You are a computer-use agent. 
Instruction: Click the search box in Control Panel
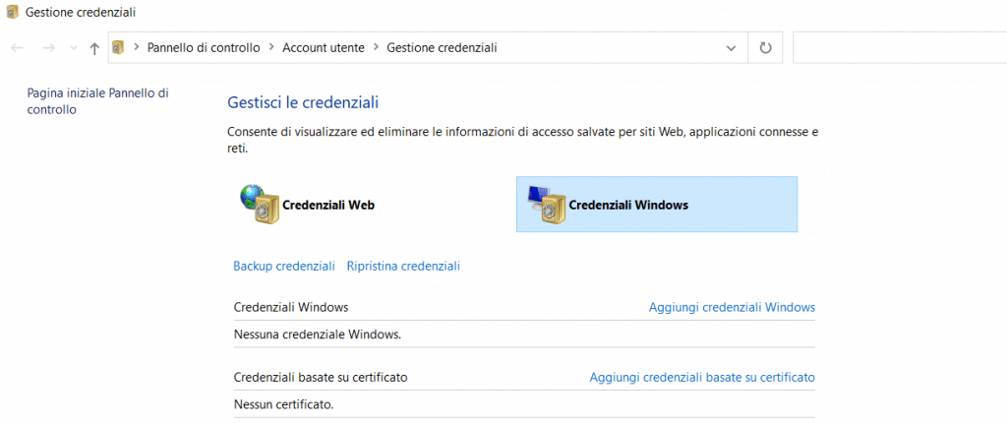899,47
